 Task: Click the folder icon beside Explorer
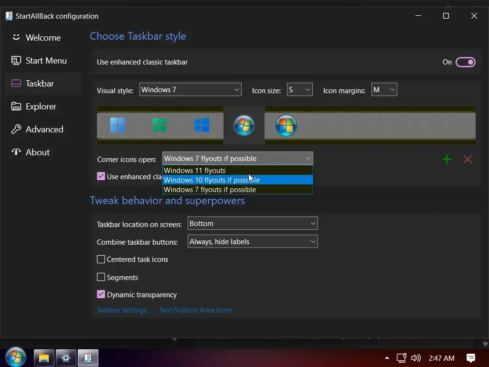(16, 107)
